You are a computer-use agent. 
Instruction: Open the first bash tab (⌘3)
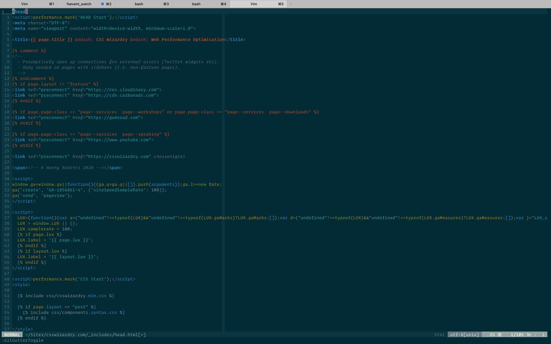139,4
